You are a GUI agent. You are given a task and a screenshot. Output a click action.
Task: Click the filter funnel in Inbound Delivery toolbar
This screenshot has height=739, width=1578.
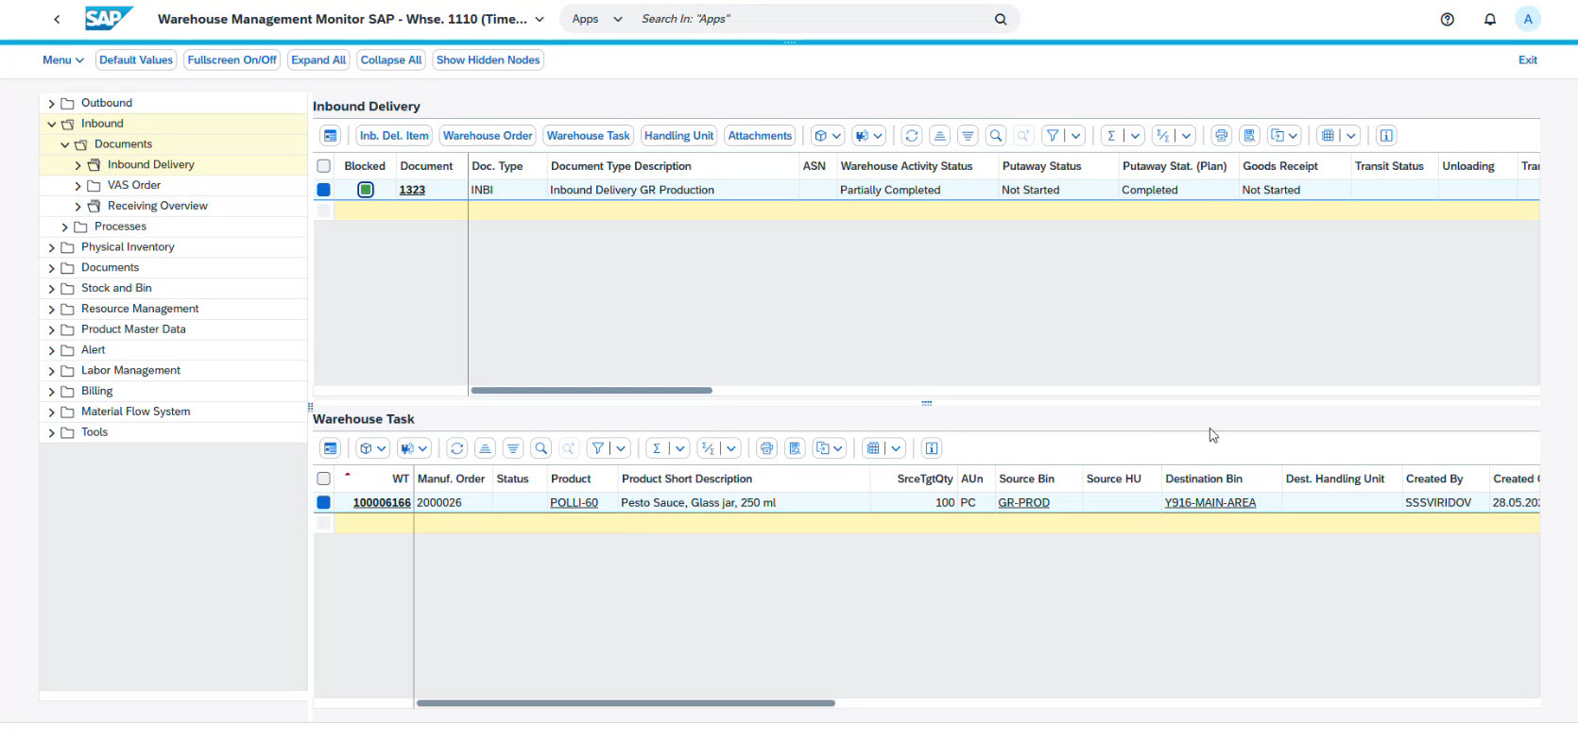1052,136
